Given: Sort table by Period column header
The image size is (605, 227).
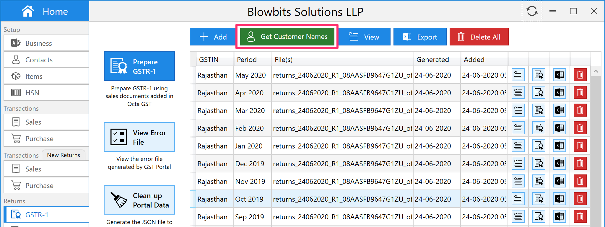Looking at the screenshot, I should (247, 60).
